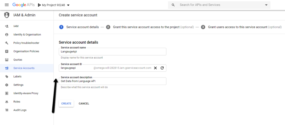
Task: Clear the service account ID with X icon
Action: (x=155, y=68)
